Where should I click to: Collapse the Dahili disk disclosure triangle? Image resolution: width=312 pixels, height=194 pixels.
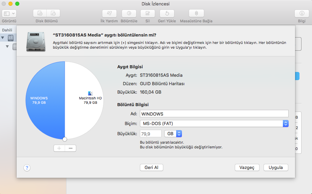click(3, 37)
